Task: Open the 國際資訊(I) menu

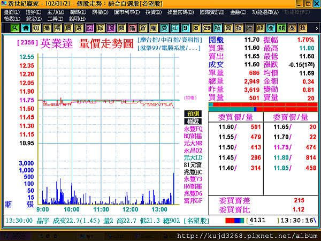Action: click(x=212, y=12)
